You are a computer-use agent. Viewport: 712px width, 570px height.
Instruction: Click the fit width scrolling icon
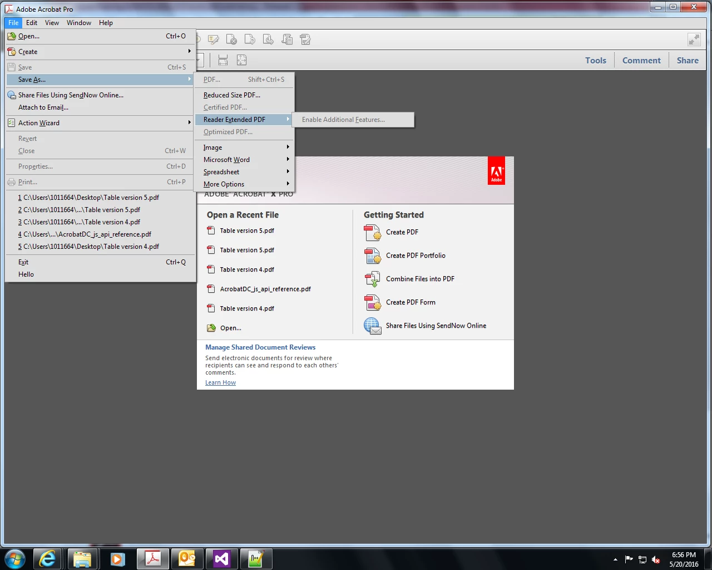coord(223,60)
